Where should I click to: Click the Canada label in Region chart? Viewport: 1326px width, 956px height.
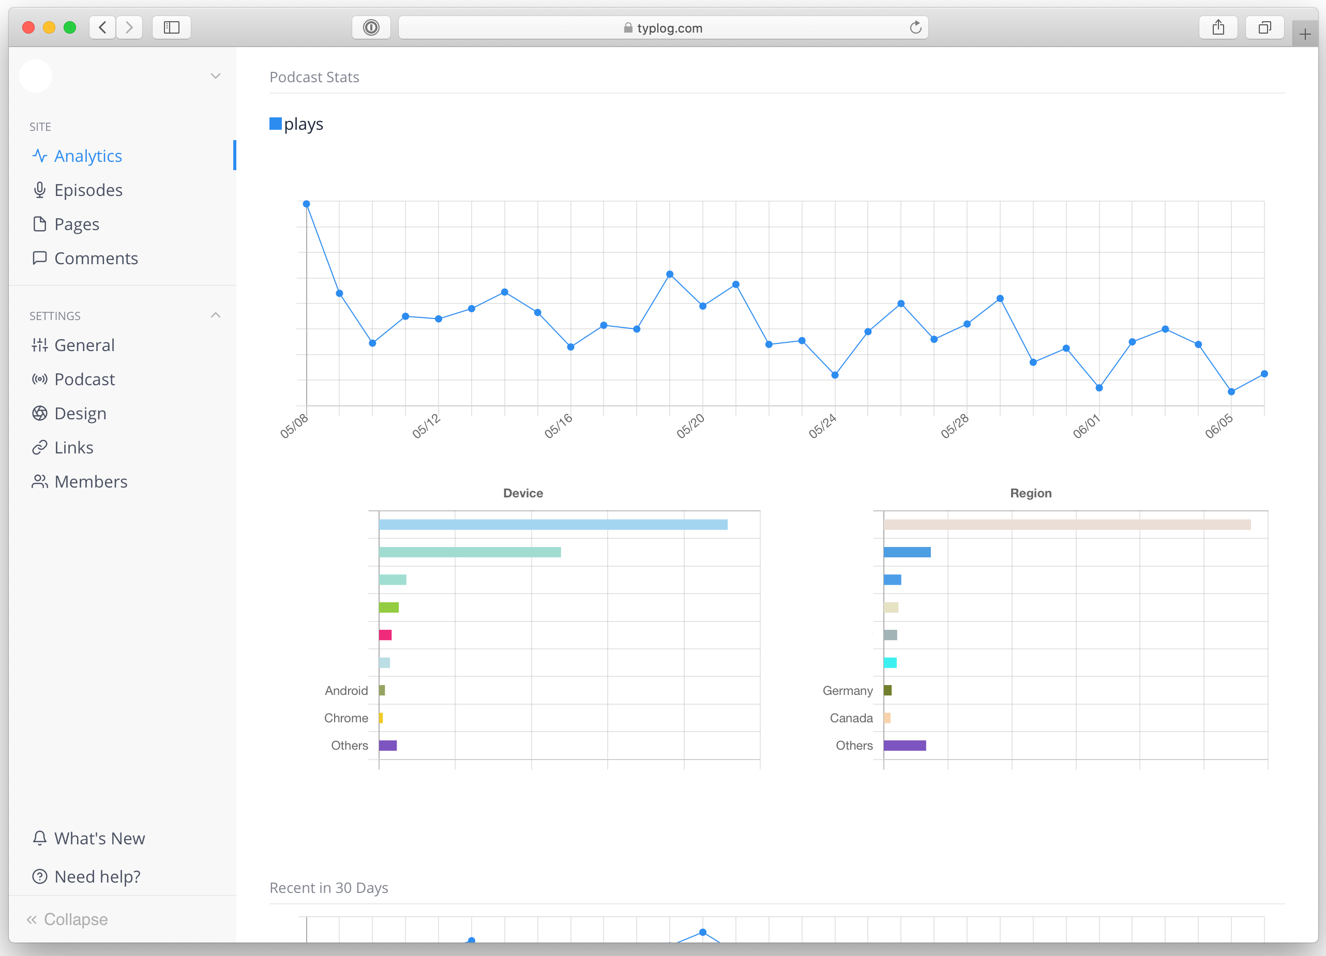[x=851, y=718]
